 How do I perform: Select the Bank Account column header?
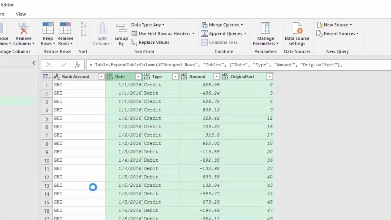click(79, 77)
